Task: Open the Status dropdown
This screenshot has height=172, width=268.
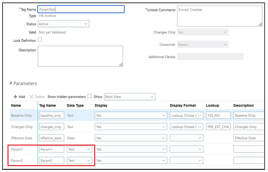Action: pyautogui.click(x=64, y=24)
